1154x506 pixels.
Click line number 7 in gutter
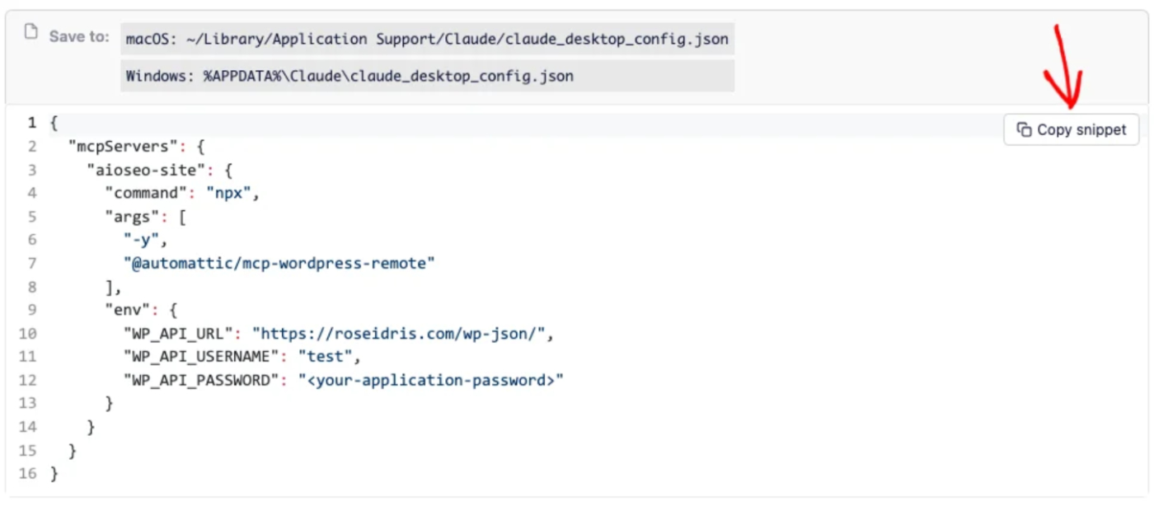(32, 264)
